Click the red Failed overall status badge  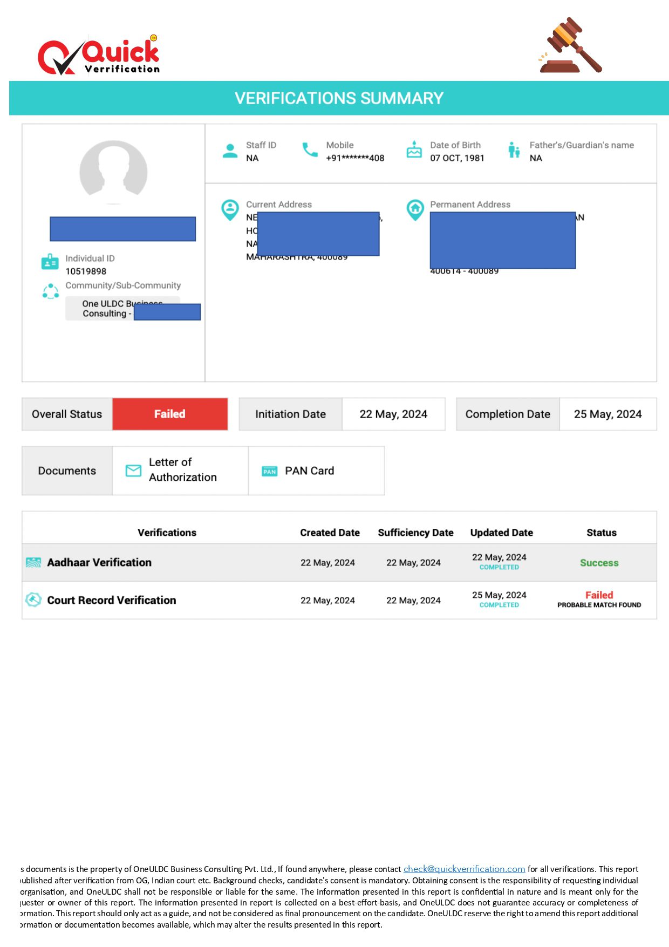[169, 414]
